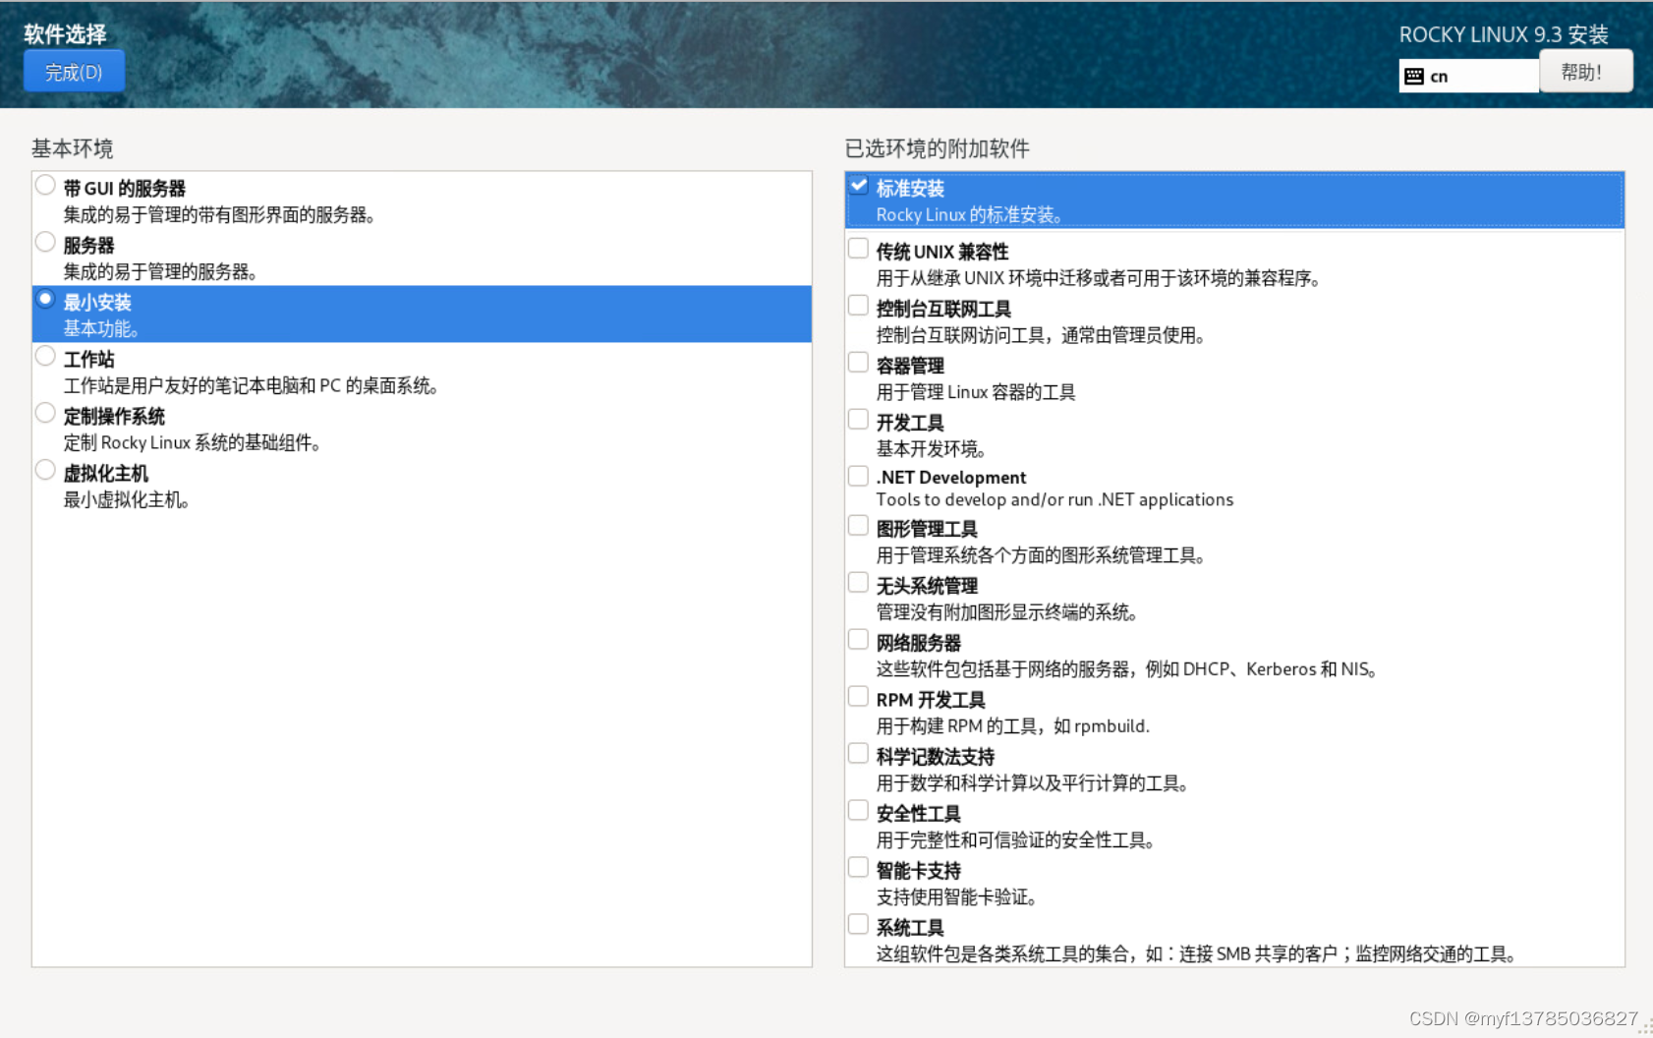Screen dimensions: 1653x1038
Task: Check the .NET Development checkbox
Action: [858, 476]
